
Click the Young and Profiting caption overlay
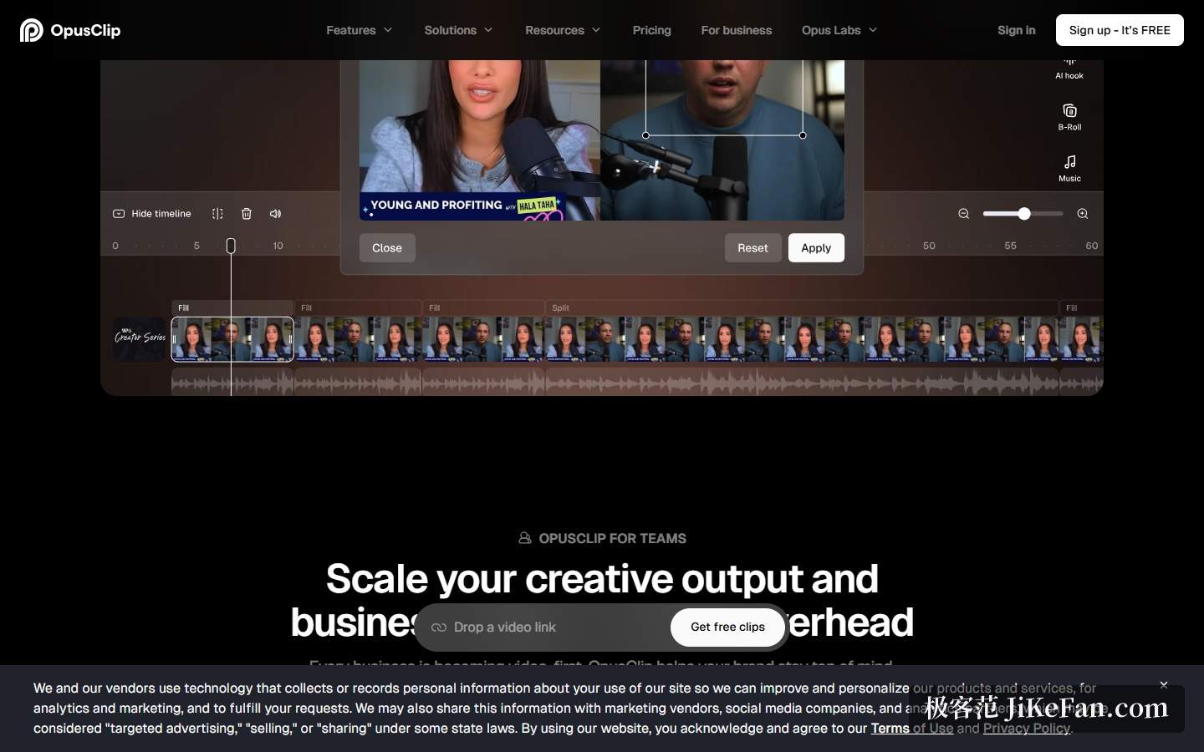[463, 206]
